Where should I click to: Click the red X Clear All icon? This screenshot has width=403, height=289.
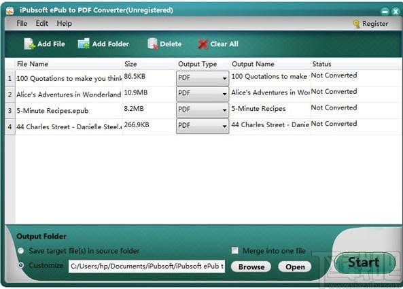pyautogui.click(x=203, y=44)
